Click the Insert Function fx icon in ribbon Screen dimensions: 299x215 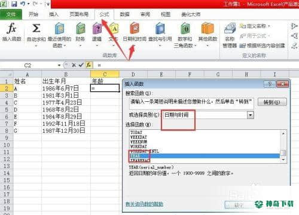pyautogui.click(x=11, y=29)
